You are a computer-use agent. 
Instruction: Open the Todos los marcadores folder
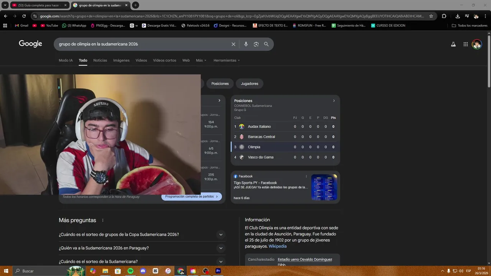click(x=470, y=25)
